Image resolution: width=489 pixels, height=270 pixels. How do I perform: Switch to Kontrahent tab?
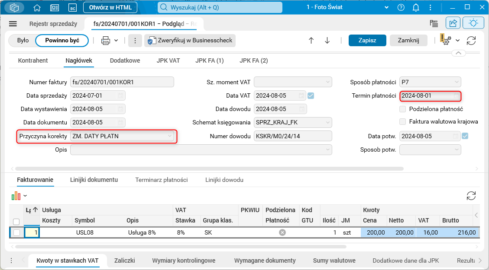[33, 60]
